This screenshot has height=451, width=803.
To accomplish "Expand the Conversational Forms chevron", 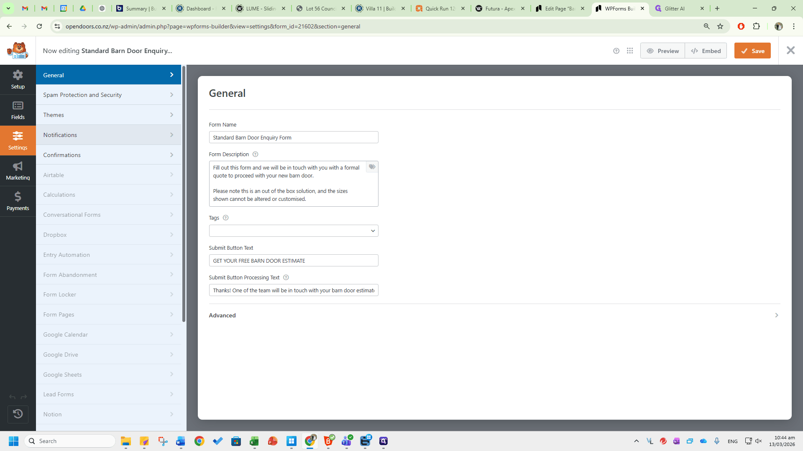I will [x=171, y=215].
